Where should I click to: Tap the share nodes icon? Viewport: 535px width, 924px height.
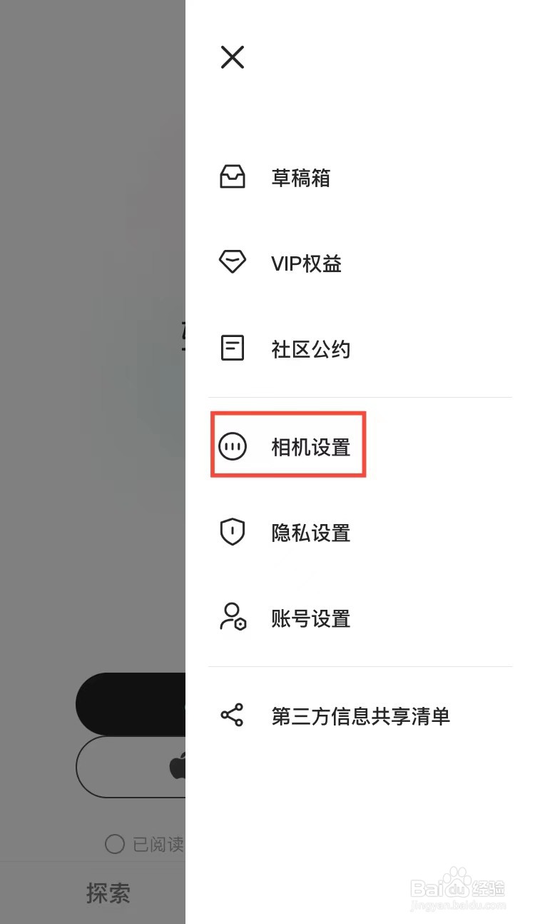[233, 715]
